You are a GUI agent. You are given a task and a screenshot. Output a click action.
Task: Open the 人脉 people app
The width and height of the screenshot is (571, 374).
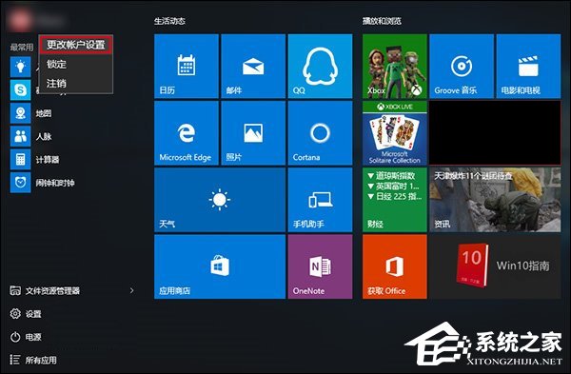pyautogui.click(x=31, y=136)
